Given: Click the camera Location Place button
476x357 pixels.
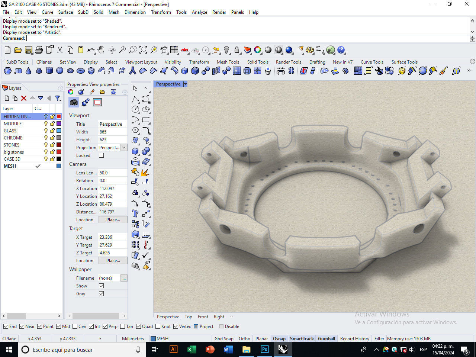Looking at the screenshot, I should click(113, 220).
